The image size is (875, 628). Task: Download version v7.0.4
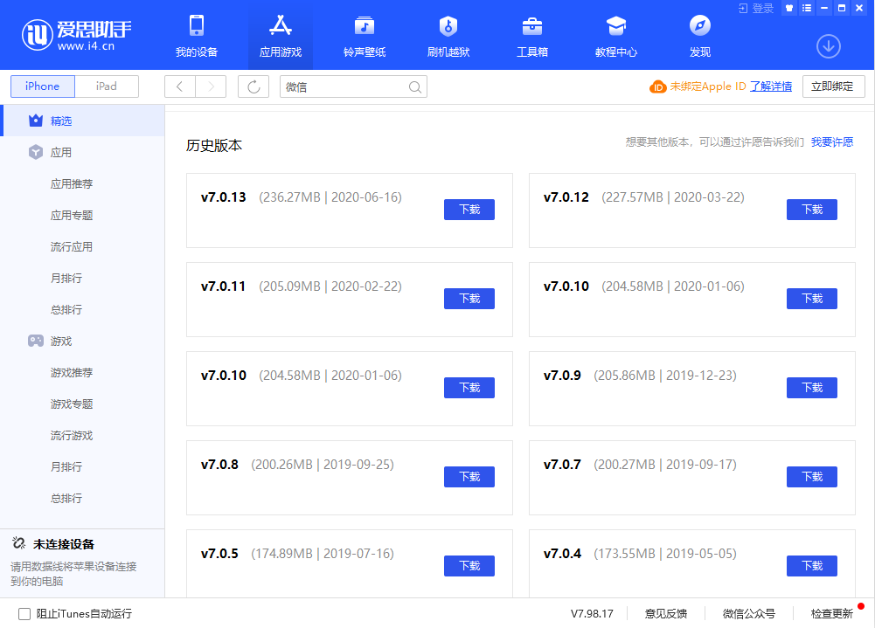812,565
